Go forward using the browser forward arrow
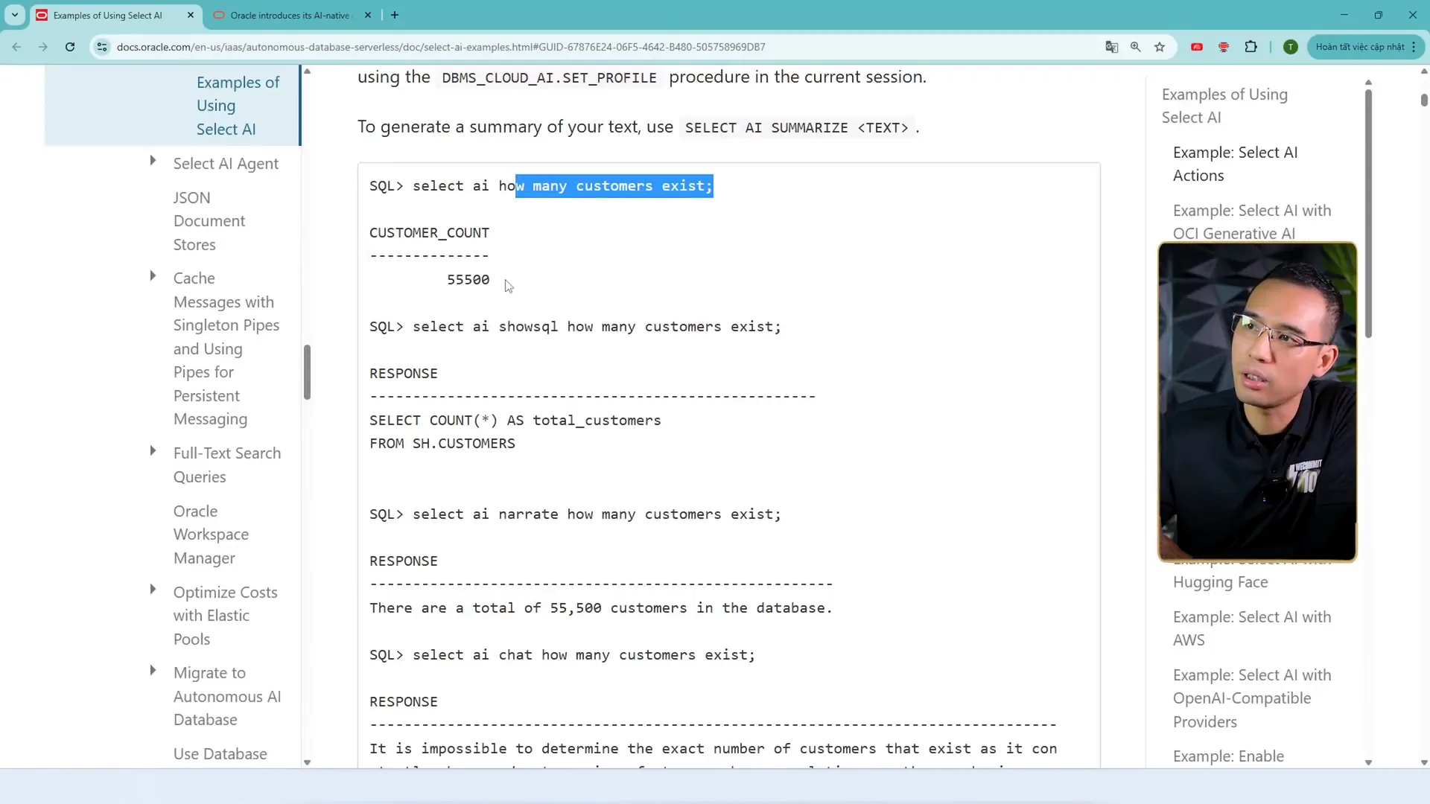This screenshot has width=1430, height=804. 43,47
